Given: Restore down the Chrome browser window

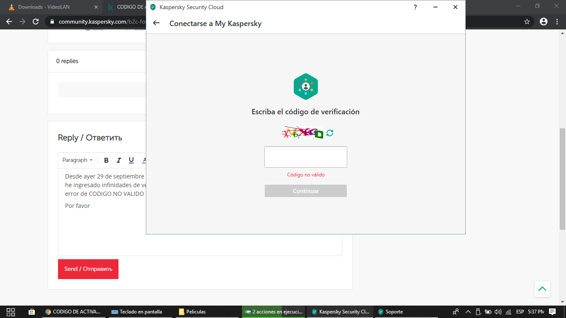Looking at the screenshot, I should (x=537, y=6).
